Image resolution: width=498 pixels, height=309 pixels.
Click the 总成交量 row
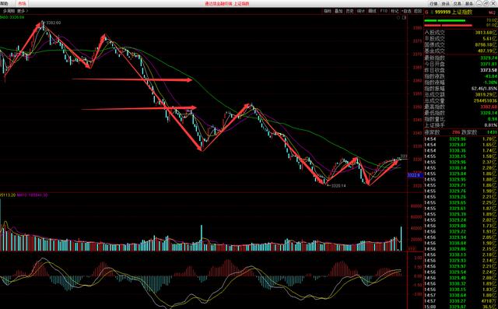(x=461, y=101)
